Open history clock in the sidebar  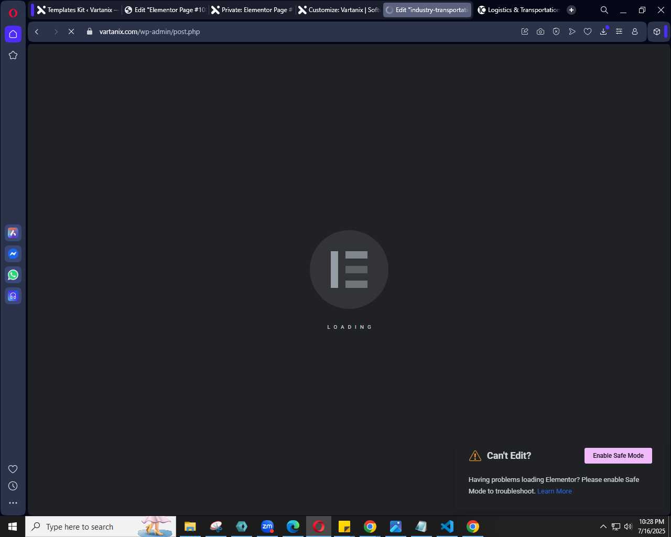[13, 486]
